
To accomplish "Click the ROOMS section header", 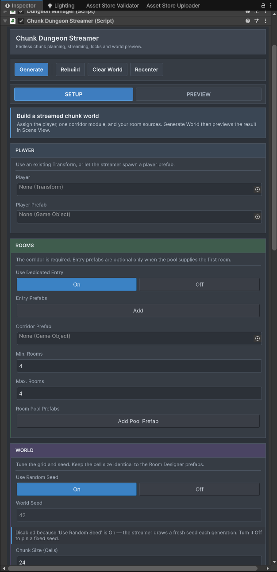I will coord(138,246).
